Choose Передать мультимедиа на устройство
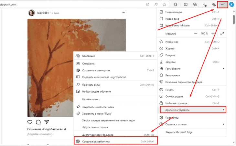The height and width of the screenshot is (146, 236). [x=115, y=77]
